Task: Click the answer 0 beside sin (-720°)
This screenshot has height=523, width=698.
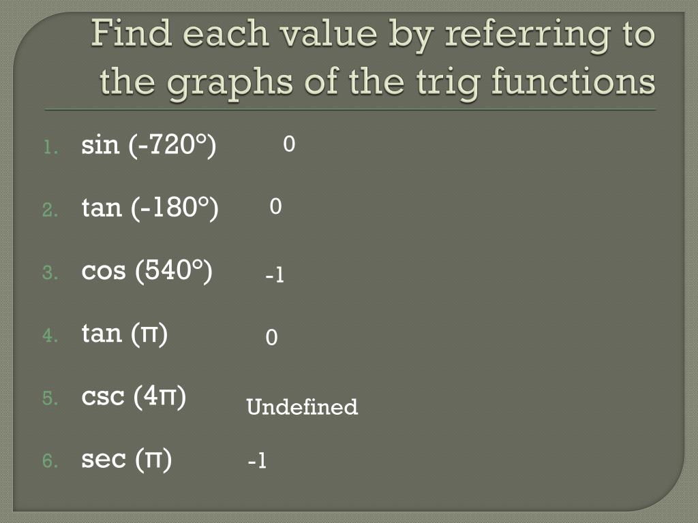Action: (289, 144)
